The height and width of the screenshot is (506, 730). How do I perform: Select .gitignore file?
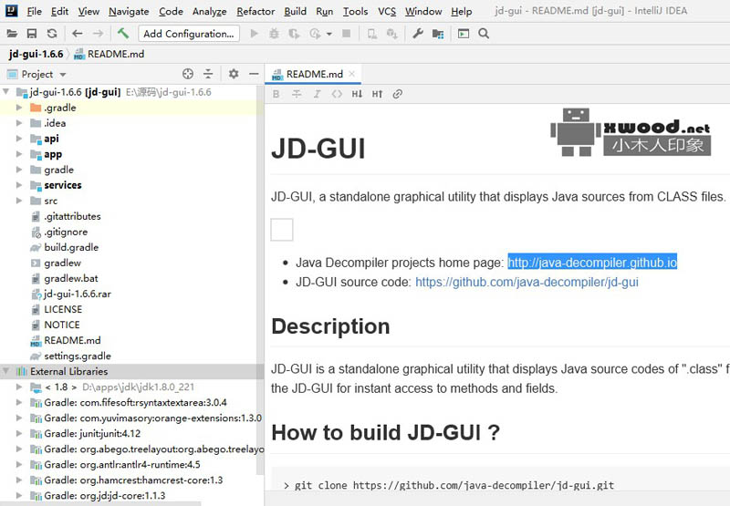coord(66,232)
